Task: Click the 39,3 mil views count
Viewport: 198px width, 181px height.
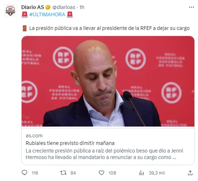Action: click(x=157, y=173)
